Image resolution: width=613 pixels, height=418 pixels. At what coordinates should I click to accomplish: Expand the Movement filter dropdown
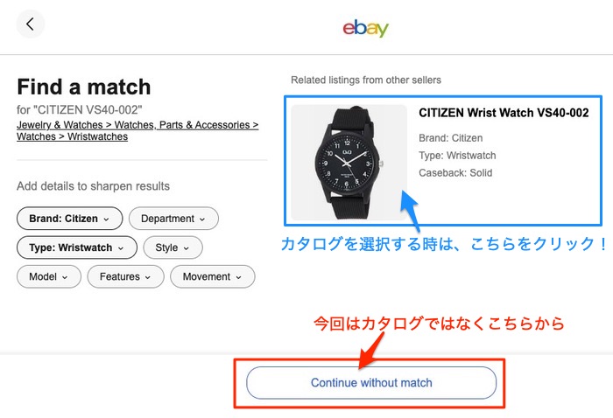[x=213, y=276]
